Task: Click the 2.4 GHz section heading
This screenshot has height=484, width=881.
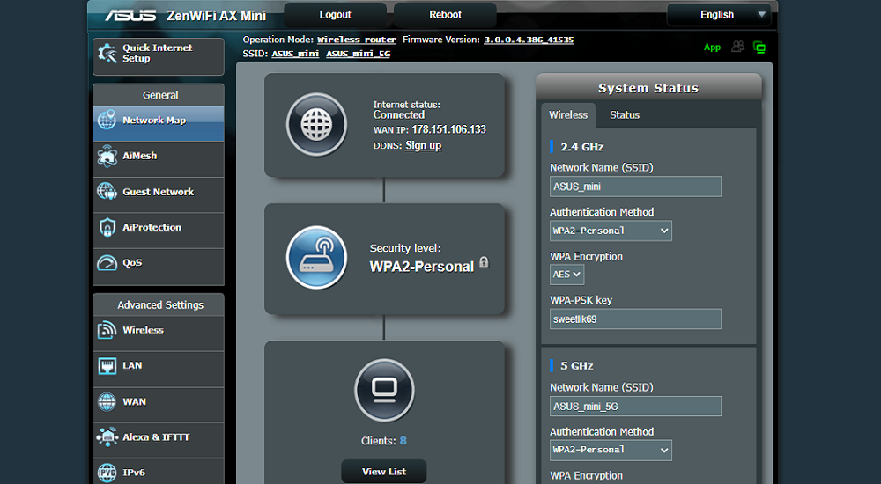Action: coord(582,147)
